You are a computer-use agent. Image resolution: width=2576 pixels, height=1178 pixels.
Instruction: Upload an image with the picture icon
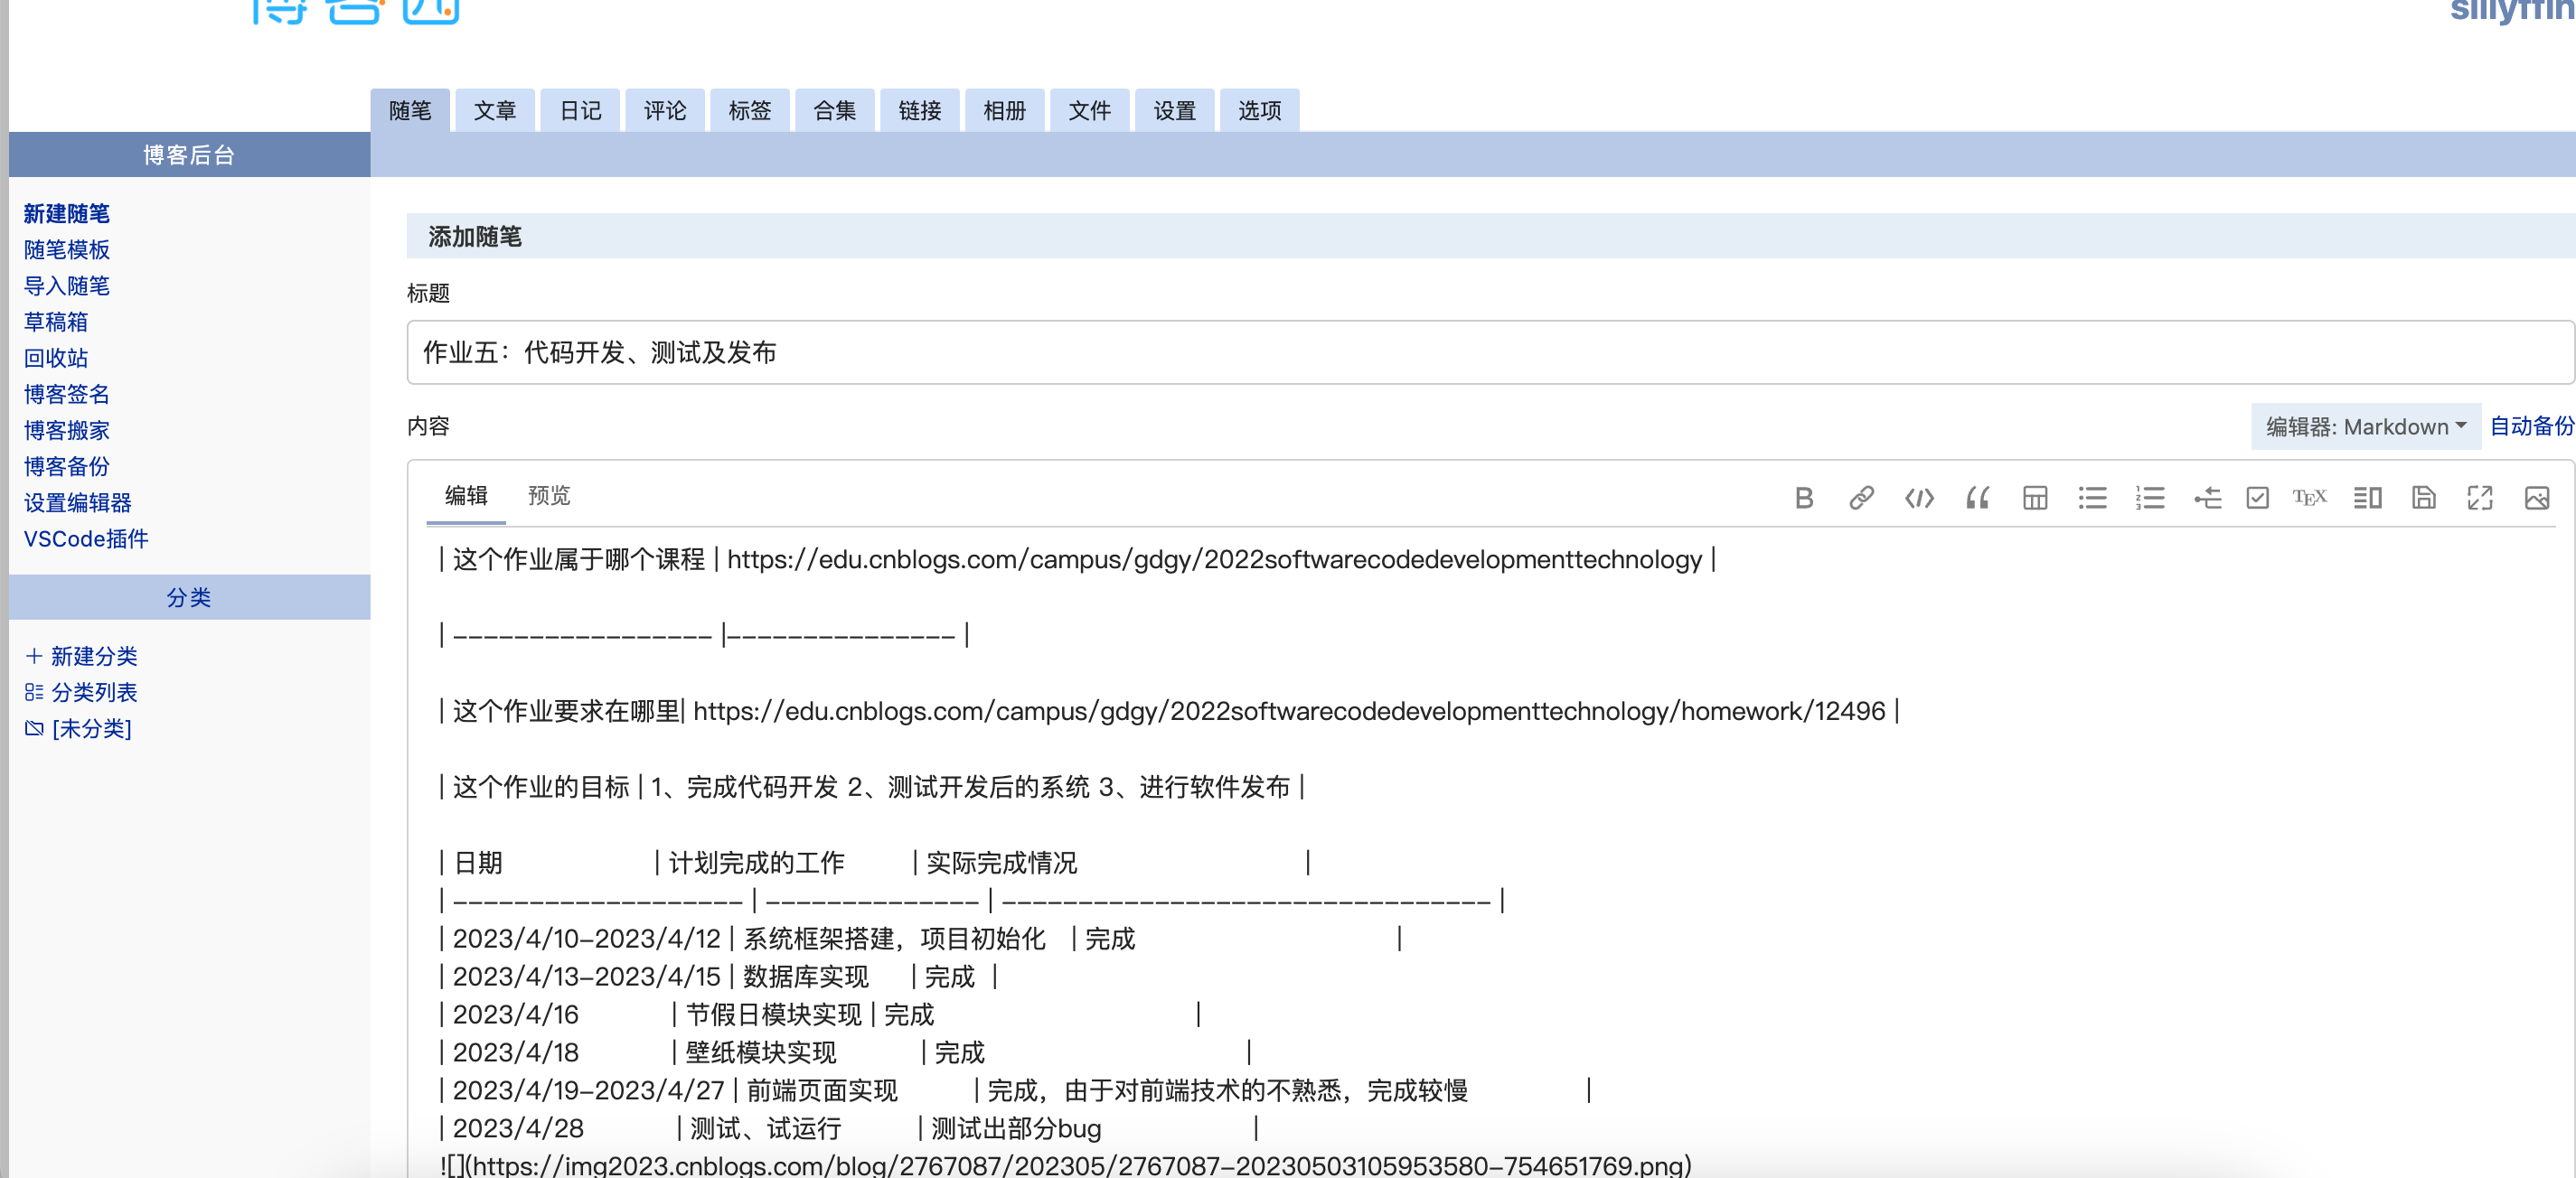[x=2536, y=498]
